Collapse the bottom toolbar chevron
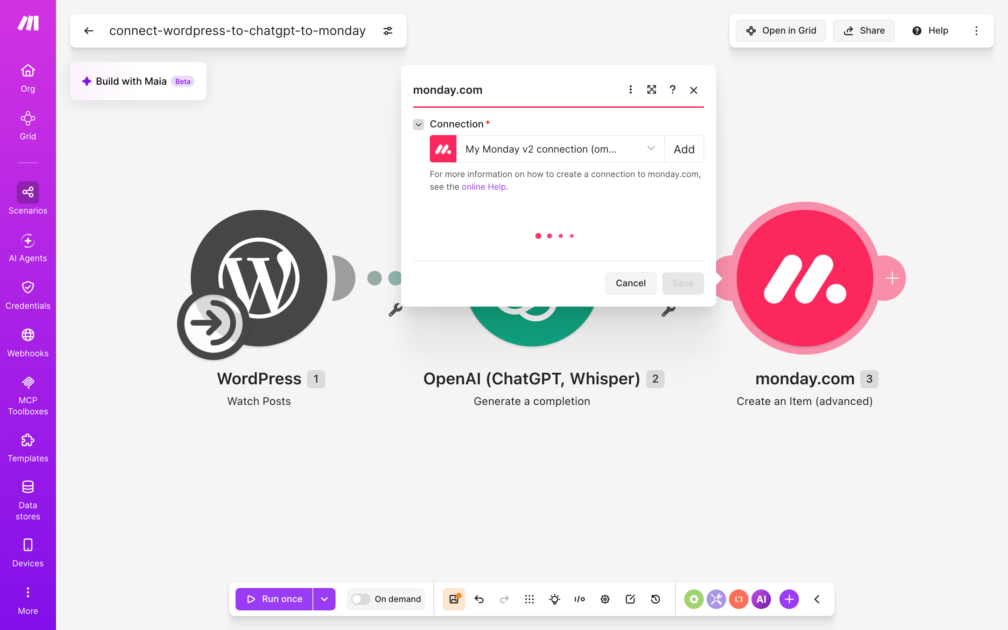 817,599
